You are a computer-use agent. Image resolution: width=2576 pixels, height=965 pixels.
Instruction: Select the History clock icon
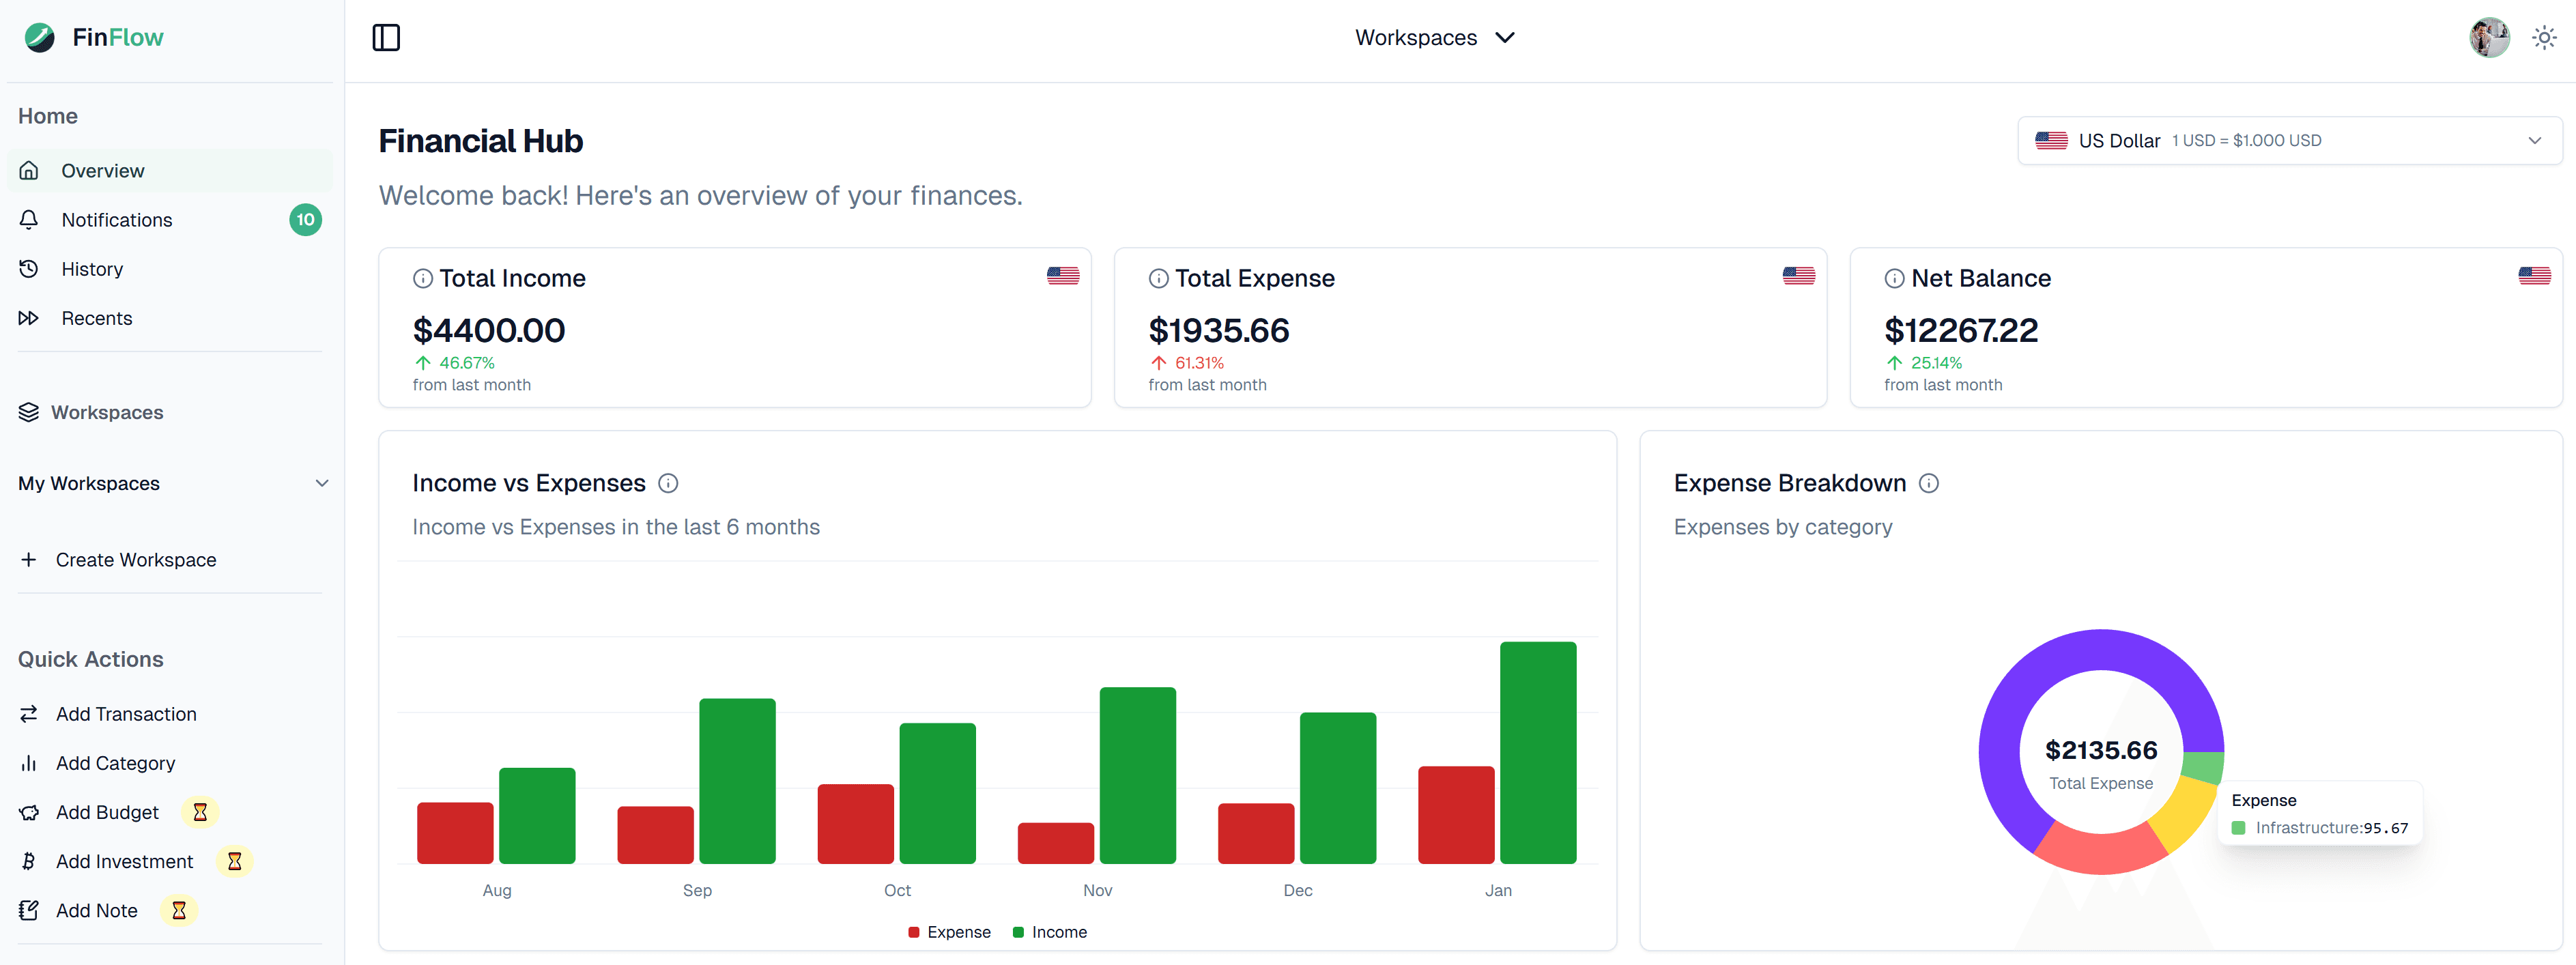[29, 268]
